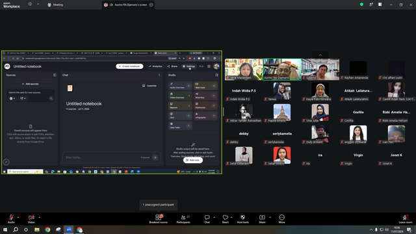
Task: Select Infographic studio card
Action: pyautogui.click(x=205, y=116)
